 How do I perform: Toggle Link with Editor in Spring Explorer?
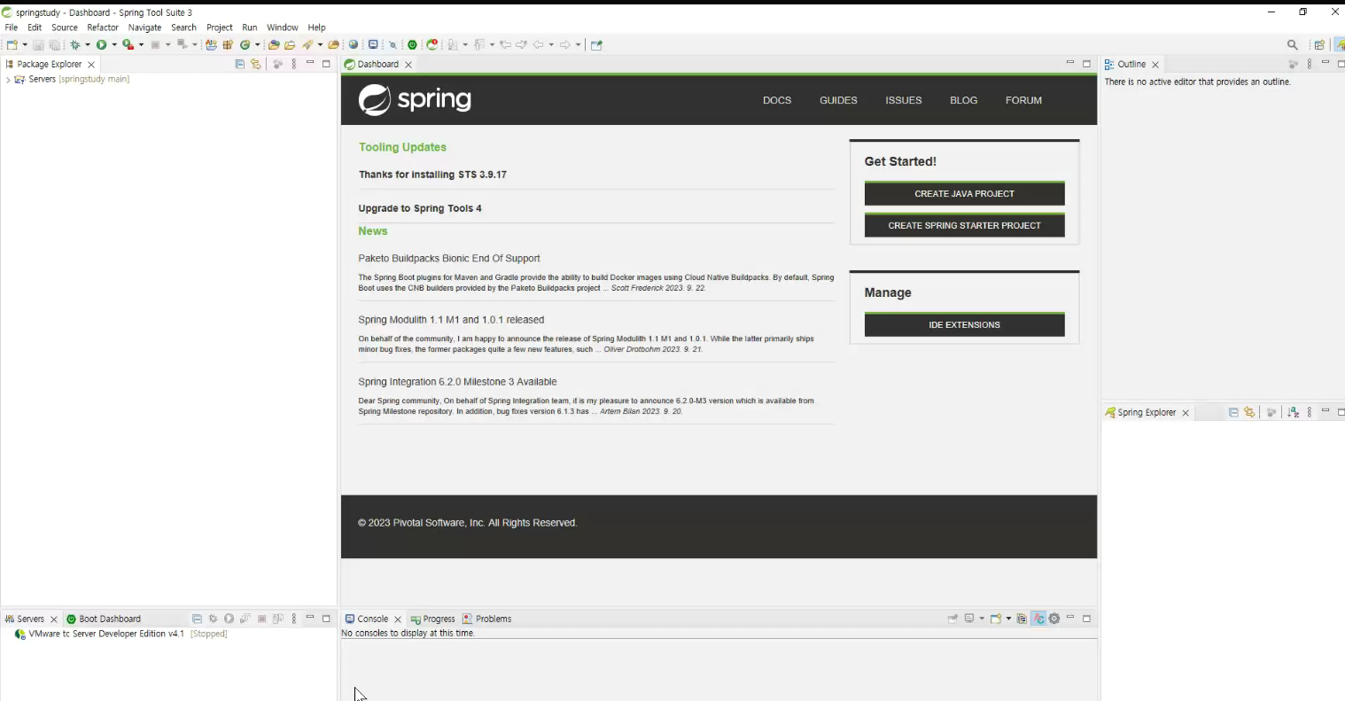pyautogui.click(x=1249, y=412)
